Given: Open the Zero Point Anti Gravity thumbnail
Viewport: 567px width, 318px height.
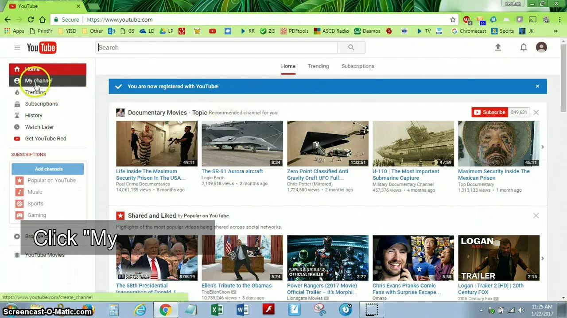Looking at the screenshot, I should pos(328,144).
